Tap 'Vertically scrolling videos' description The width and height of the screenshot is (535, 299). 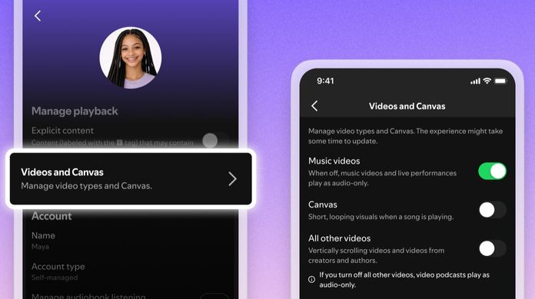[x=377, y=255]
